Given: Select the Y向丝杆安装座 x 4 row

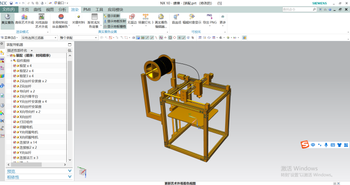Looking at the screenshot, I should coord(36,102).
